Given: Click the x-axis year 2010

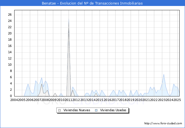Looking at the screenshot, I should point(61,100).
